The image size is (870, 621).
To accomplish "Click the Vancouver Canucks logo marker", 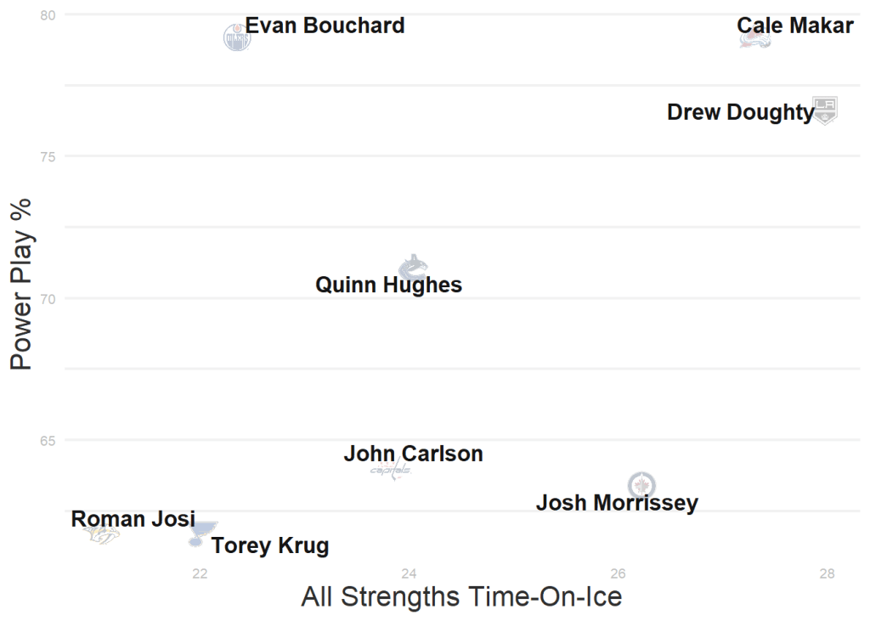I will pyautogui.click(x=413, y=267).
